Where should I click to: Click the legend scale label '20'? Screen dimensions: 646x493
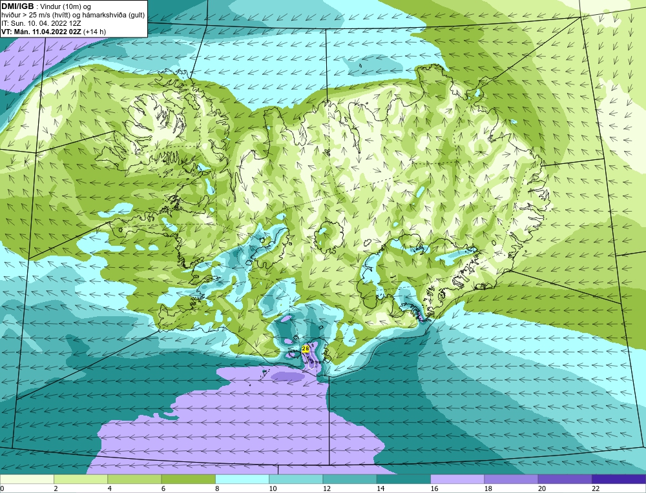tap(542, 488)
